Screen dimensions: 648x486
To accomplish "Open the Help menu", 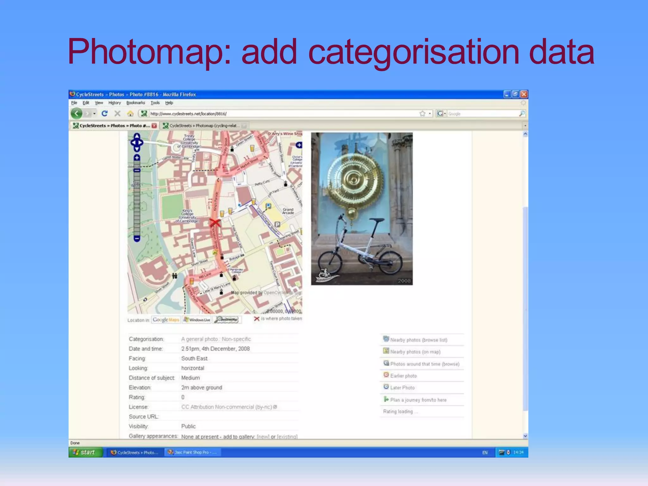I will pos(169,103).
